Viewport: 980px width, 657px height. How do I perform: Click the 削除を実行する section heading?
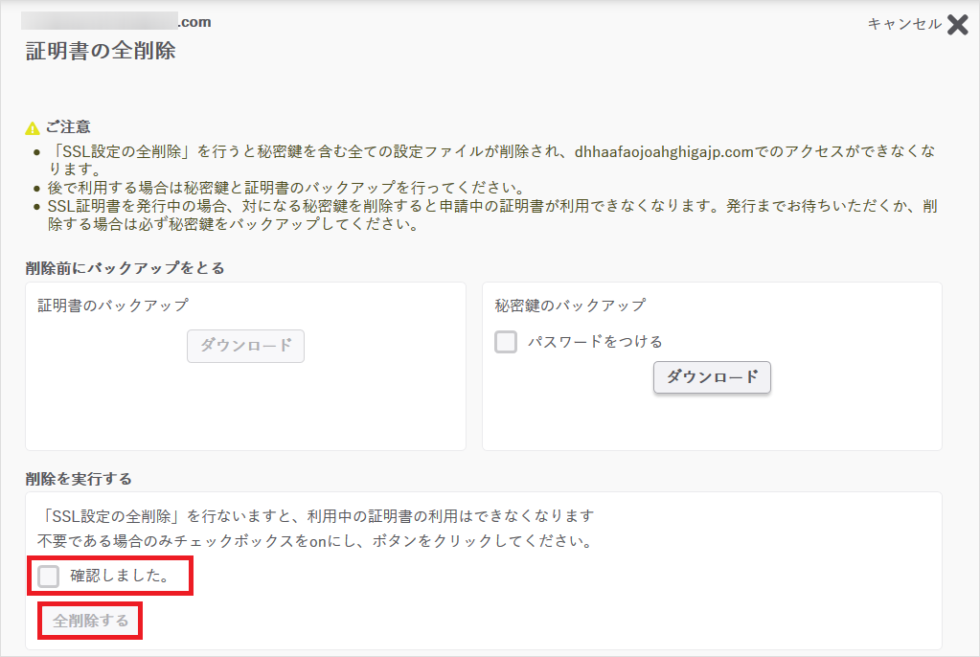click(79, 479)
